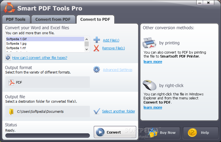Open the Advanced Settings link

click(x=118, y=70)
